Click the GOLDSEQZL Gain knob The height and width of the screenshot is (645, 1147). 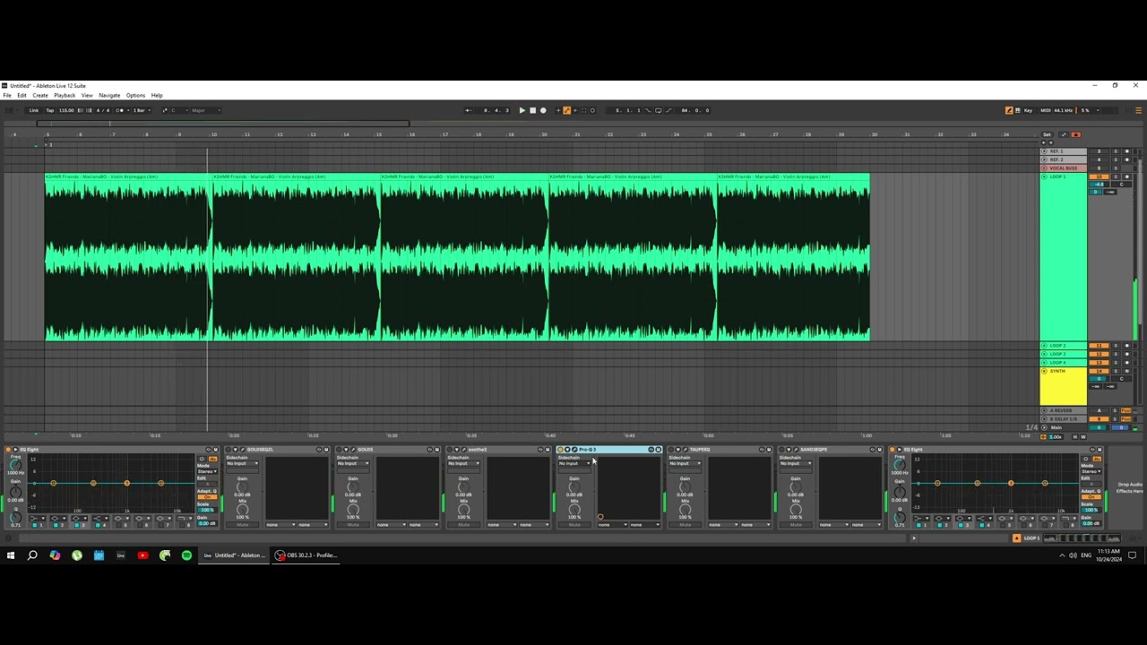pyautogui.click(x=242, y=487)
